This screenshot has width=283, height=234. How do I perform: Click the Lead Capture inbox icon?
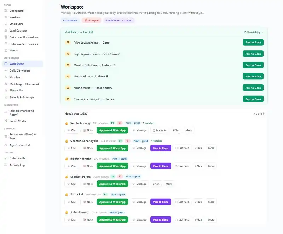[6, 30]
